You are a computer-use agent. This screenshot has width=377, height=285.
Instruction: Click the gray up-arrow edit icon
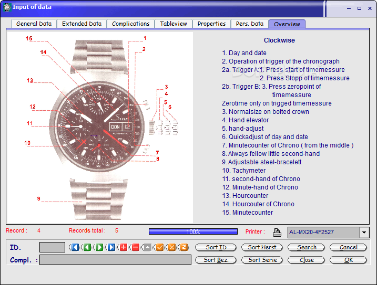click(147, 247)
